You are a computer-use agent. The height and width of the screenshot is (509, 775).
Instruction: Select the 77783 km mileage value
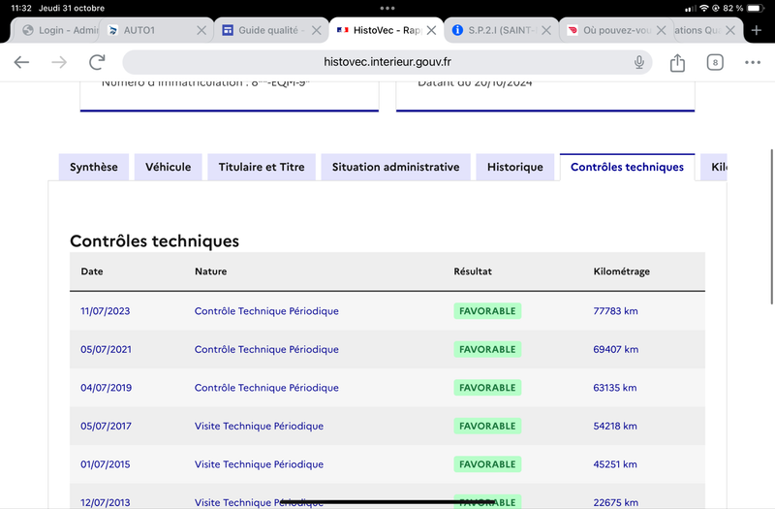[x=615, y=311]
